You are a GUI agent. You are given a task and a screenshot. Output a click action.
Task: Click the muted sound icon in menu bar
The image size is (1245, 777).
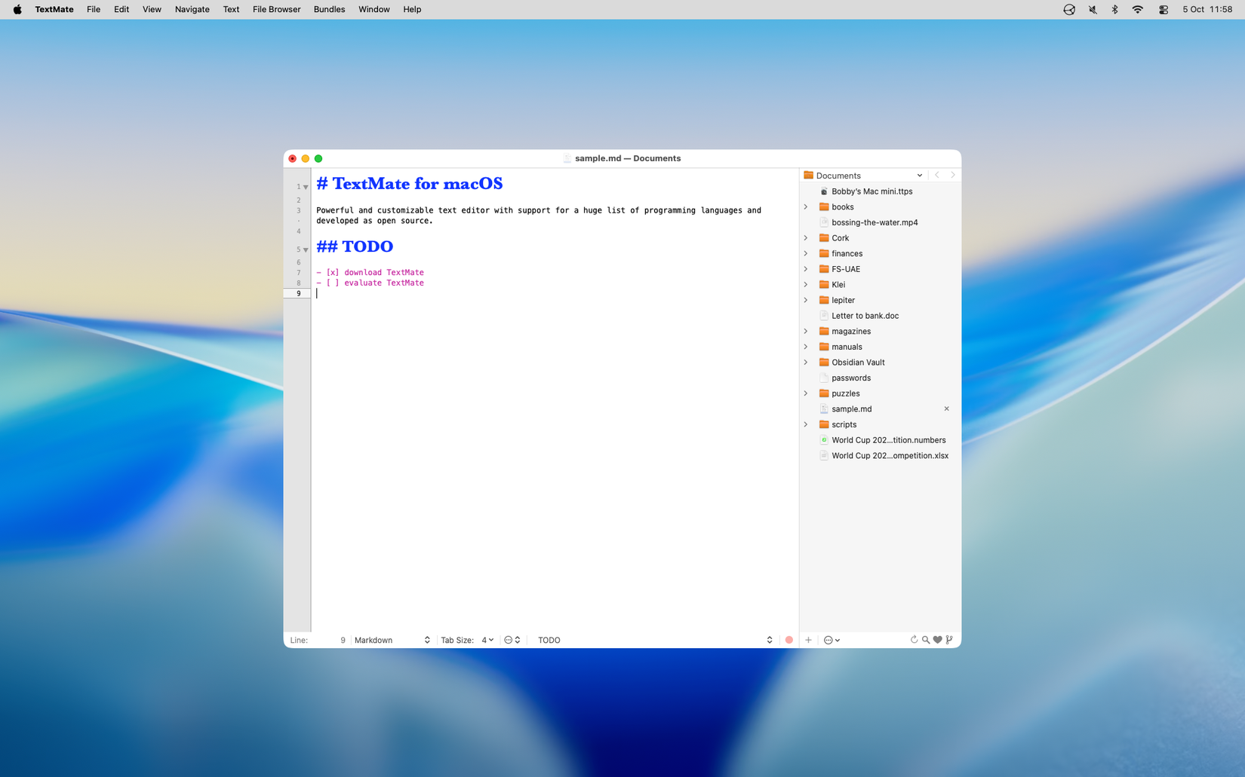click(1092, 9)
